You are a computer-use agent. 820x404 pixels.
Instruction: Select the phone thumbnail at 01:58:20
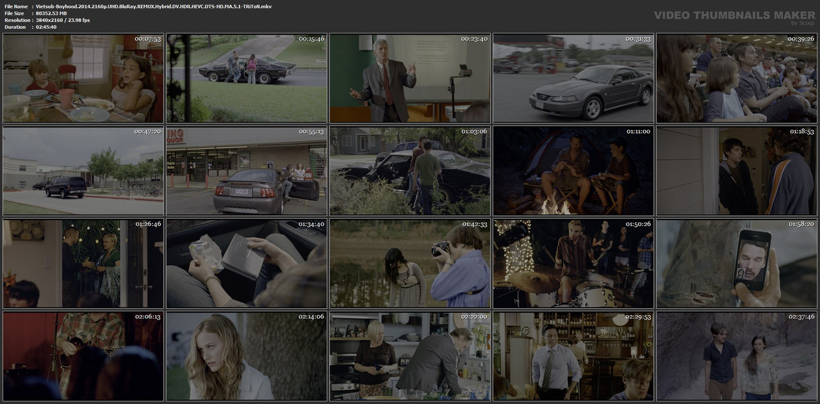(737, 264)
